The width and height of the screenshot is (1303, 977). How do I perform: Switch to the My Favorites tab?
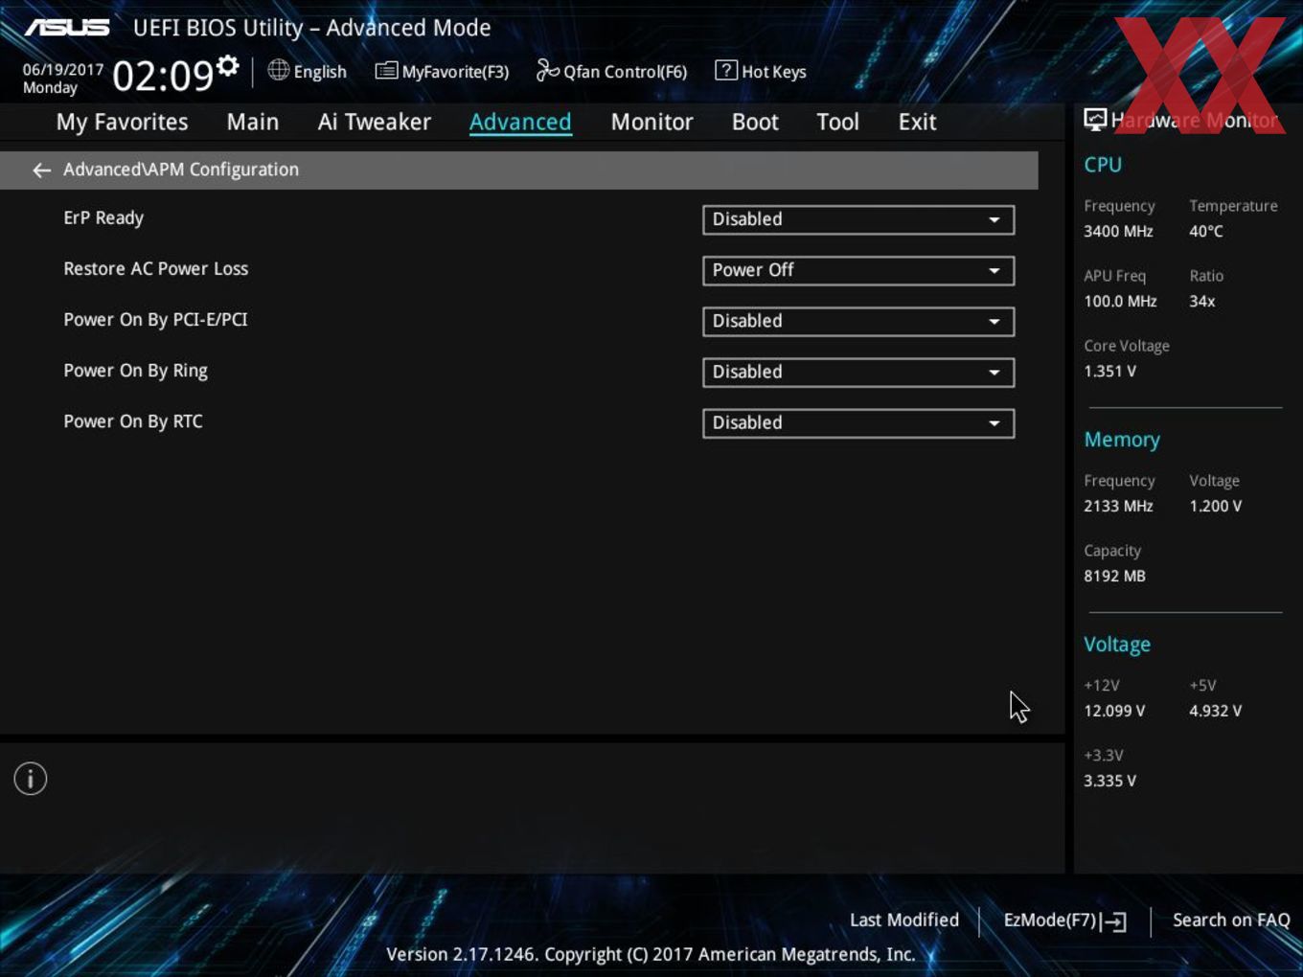coord(122,123)
